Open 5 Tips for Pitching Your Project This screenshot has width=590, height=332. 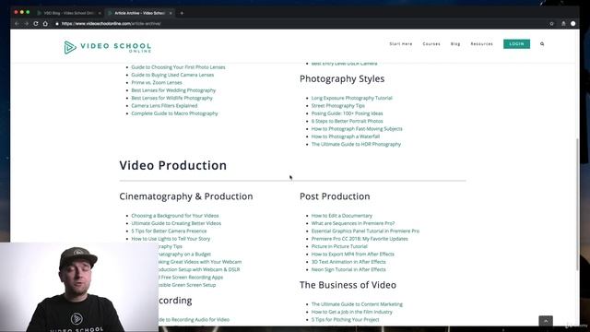tap(345, 320)
